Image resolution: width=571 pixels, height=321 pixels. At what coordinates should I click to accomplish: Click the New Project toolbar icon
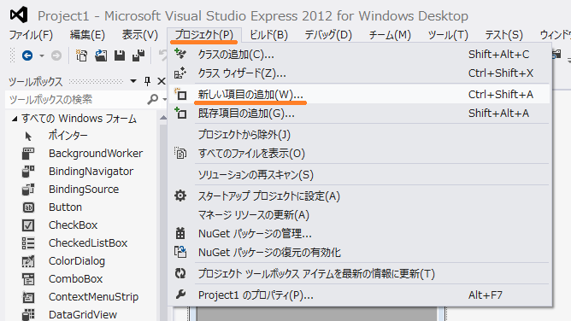coord(81,55)
